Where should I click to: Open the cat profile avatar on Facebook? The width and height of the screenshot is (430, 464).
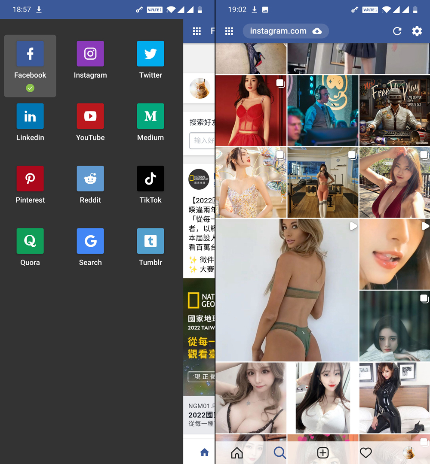[x=200, y=88]
